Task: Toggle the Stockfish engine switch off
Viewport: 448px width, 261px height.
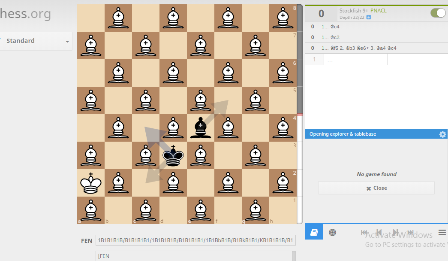Action: pos(438,13)
